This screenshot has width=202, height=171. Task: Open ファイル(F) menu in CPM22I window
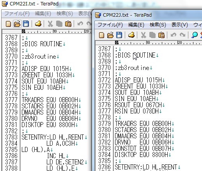tap(17, 14)
